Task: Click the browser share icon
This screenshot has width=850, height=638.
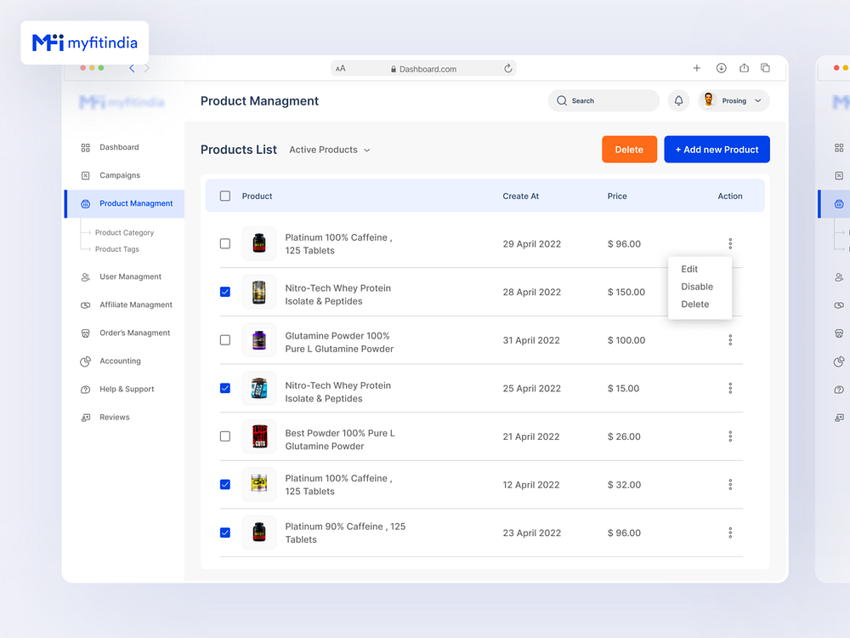Action: [744, 68]
